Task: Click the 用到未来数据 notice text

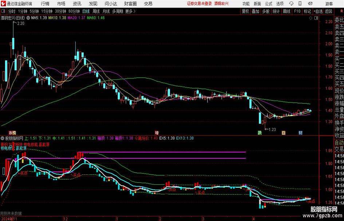Action: (x=11, y=213)
